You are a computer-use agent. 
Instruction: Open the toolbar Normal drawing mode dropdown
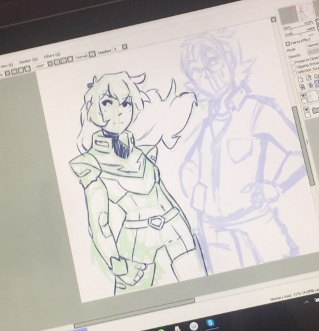(x=92, y=54)
